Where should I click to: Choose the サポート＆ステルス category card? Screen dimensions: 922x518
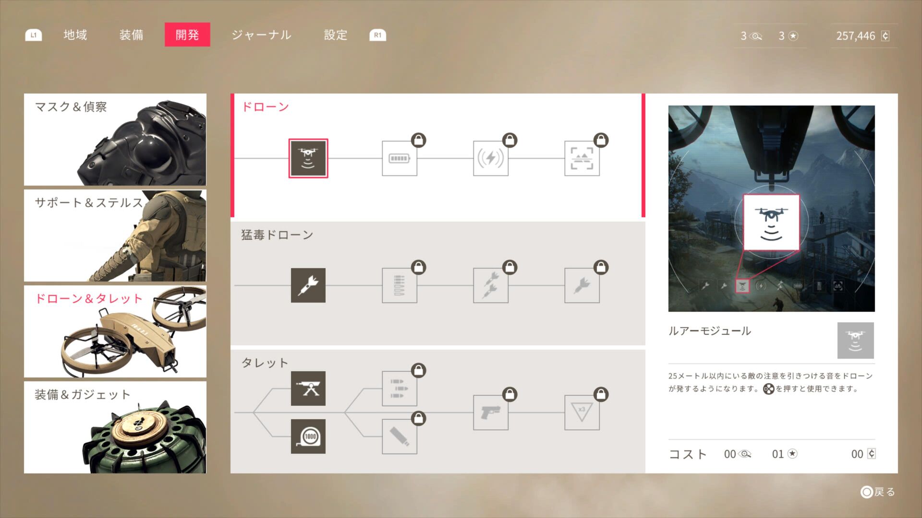(115, 235)
